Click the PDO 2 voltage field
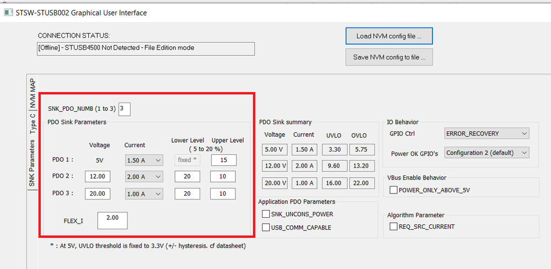551x269 pixels. [x=98, y=176]
